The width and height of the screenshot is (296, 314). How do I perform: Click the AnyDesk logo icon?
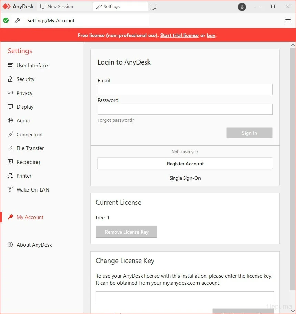[x=7, y=7]
